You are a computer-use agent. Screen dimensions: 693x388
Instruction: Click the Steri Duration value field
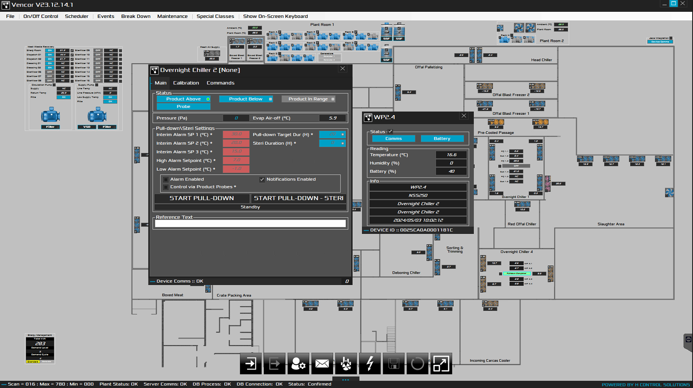(x=332, y=143)
